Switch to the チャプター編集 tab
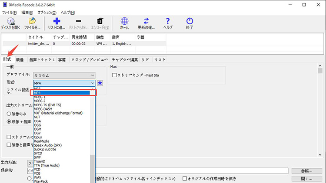The width and height of the screenshot is (326, 183). (125, 60)
